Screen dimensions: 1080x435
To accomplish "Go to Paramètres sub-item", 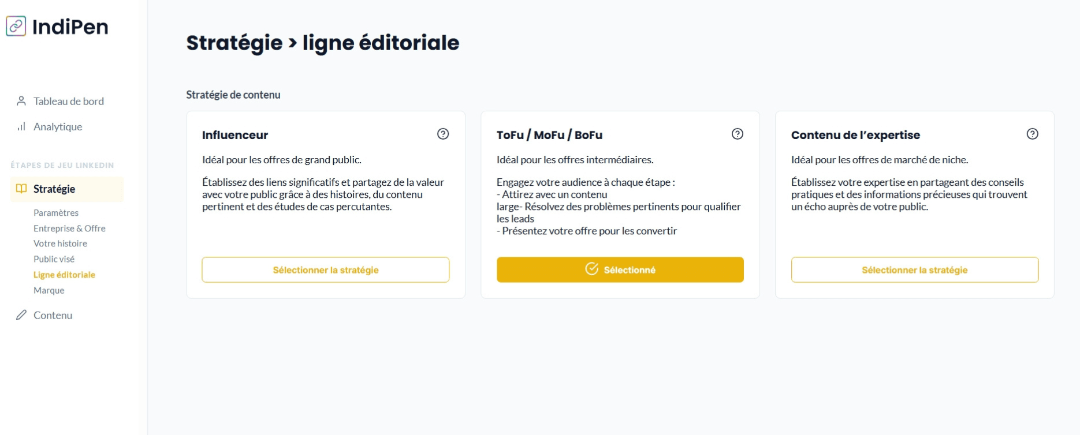I will tap(56, 213).
